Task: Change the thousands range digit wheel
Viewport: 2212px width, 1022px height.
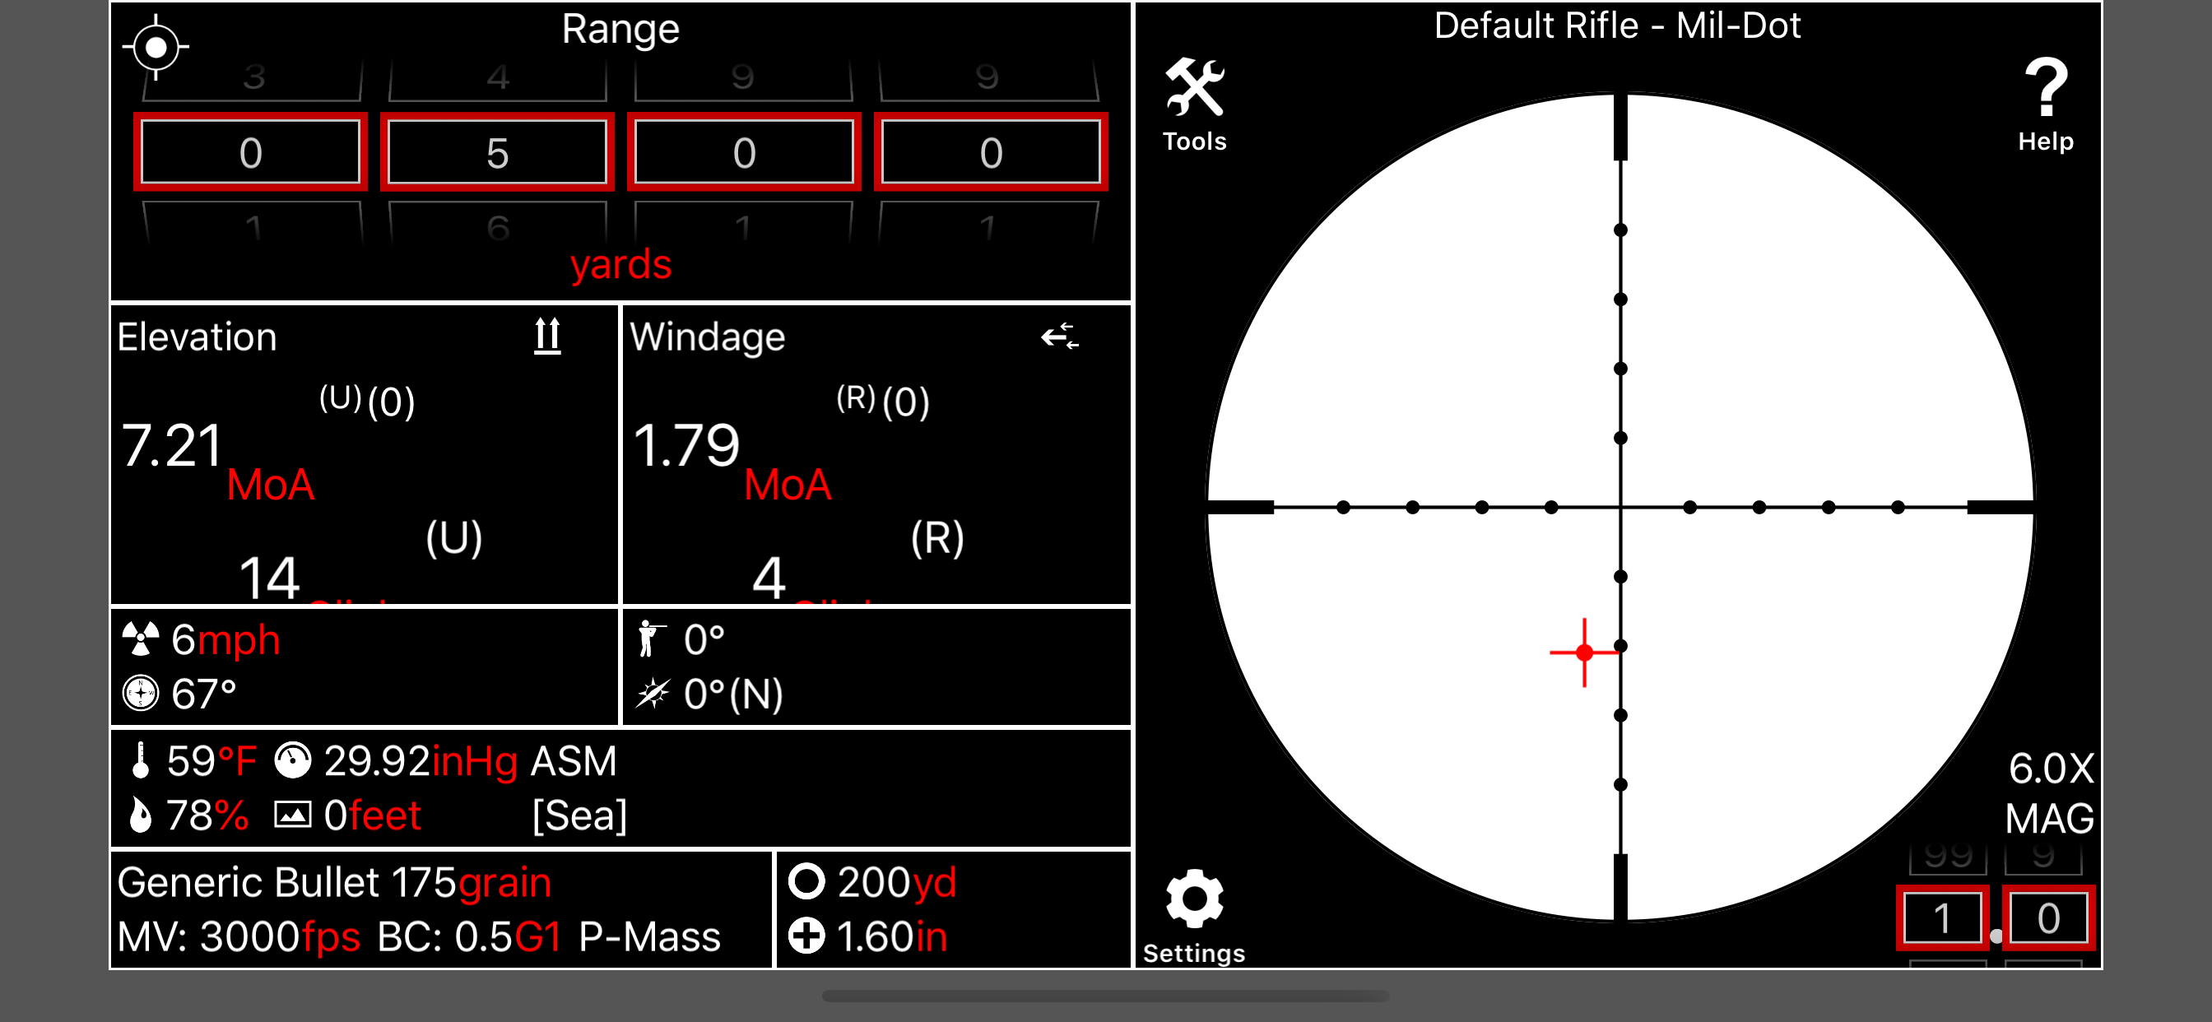Action: (250, 151)
